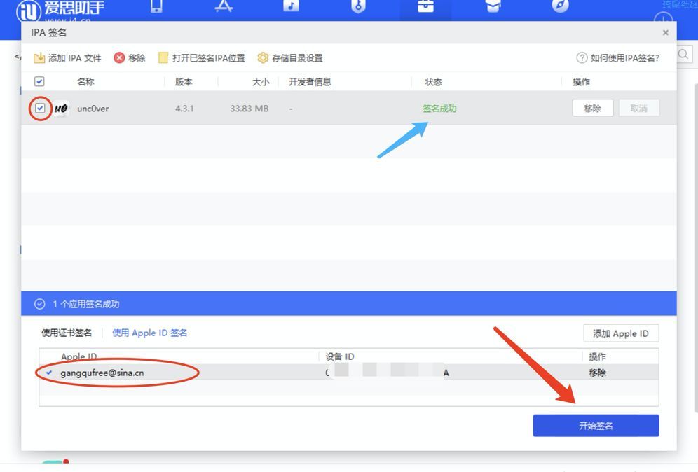Click the 添加 Apple ID button
The height and width of the screenshot is (472, 698).
click(x=621, y=333)
